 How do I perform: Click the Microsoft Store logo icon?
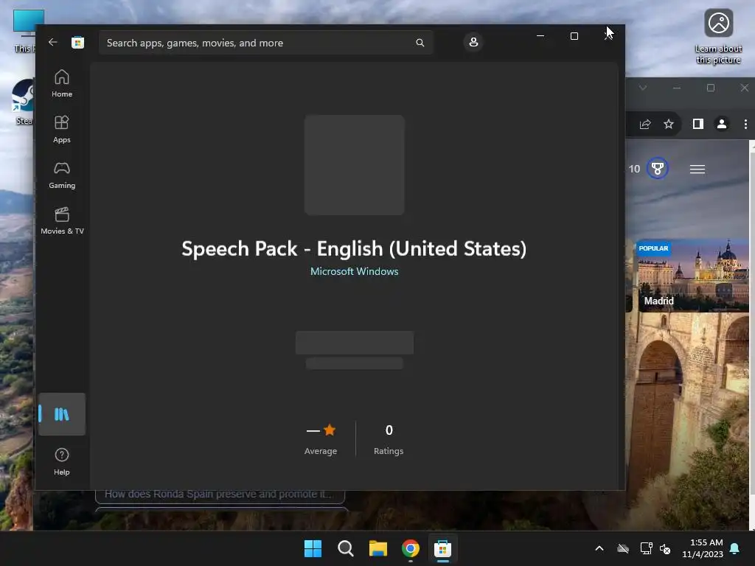77,42
